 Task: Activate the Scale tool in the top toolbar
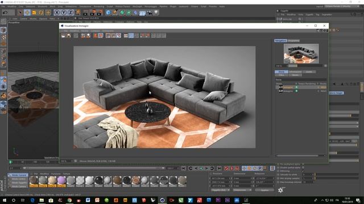[34, 12]
